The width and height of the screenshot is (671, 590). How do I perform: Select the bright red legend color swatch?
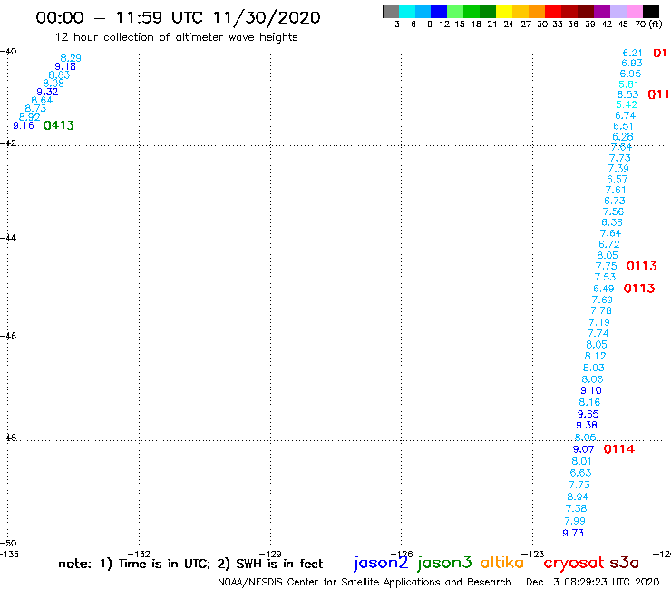553,11
